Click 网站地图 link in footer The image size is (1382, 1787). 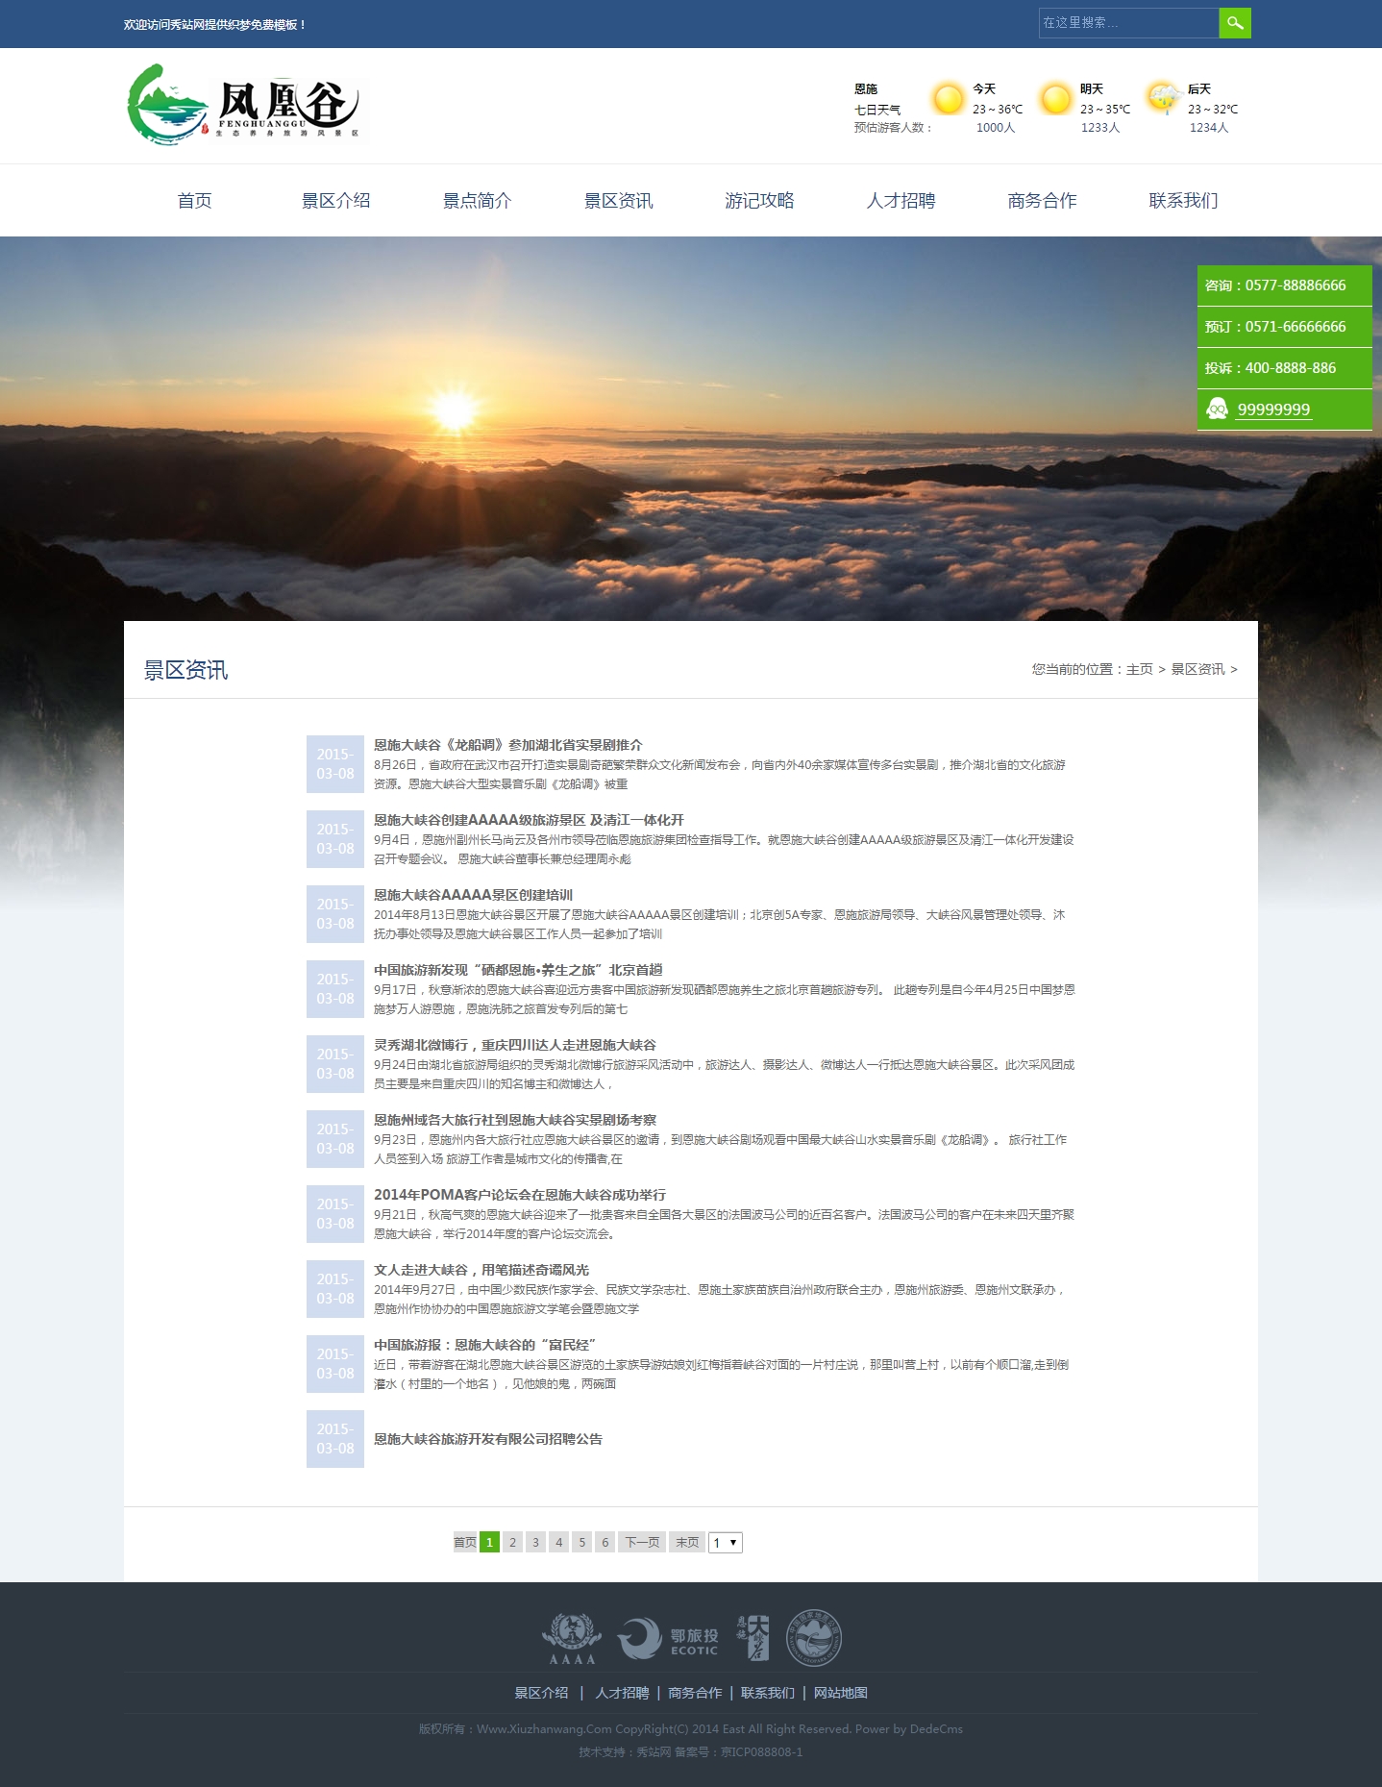tap(840, 1693)
